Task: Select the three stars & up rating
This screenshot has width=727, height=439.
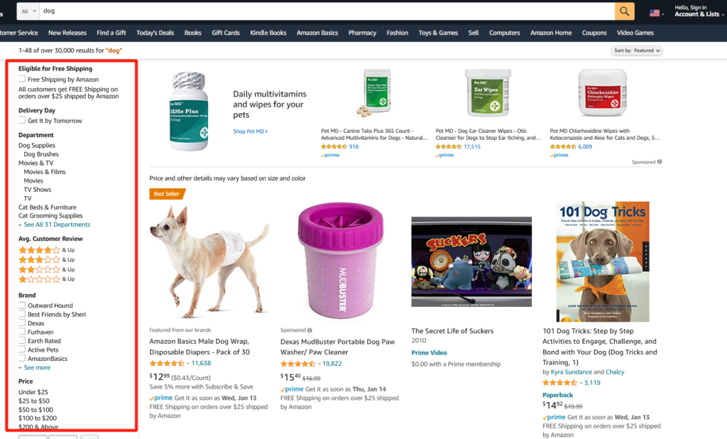Action: pos(46,259)
